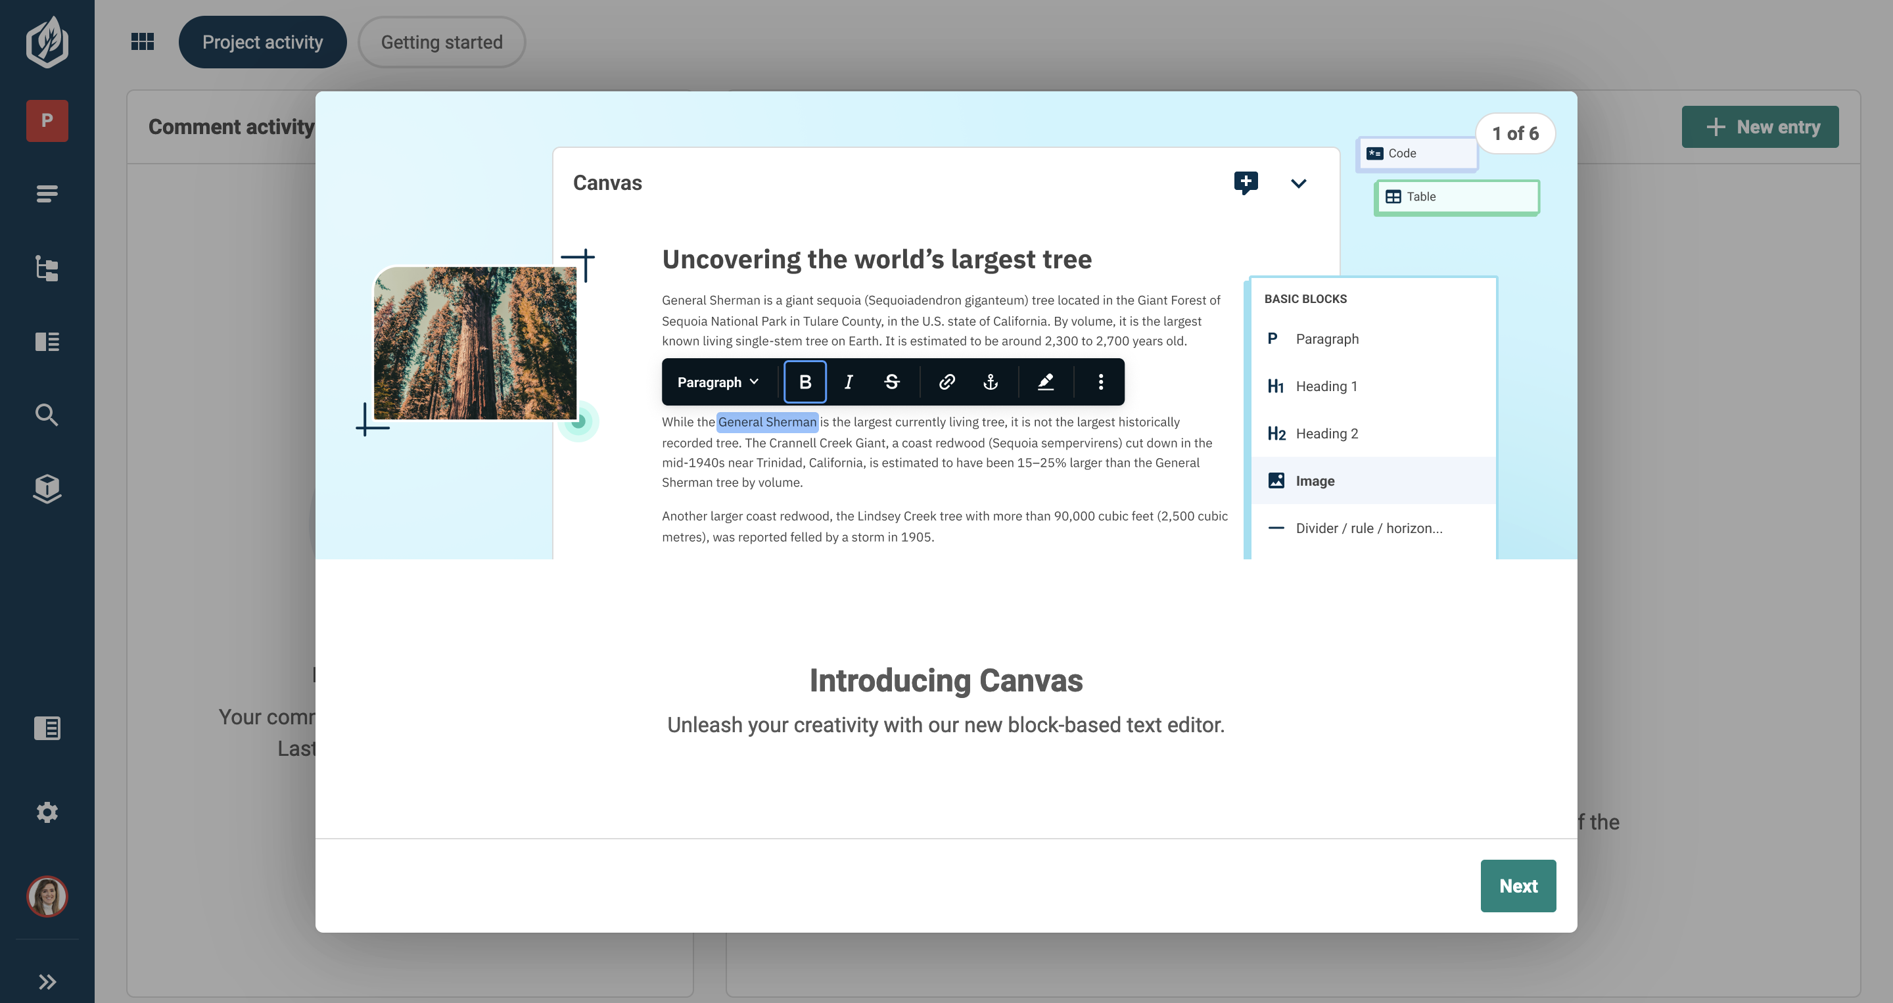Open search from the magnifier sidebar icon
The image size is (1893, 1003).
[x=47, y=415]
